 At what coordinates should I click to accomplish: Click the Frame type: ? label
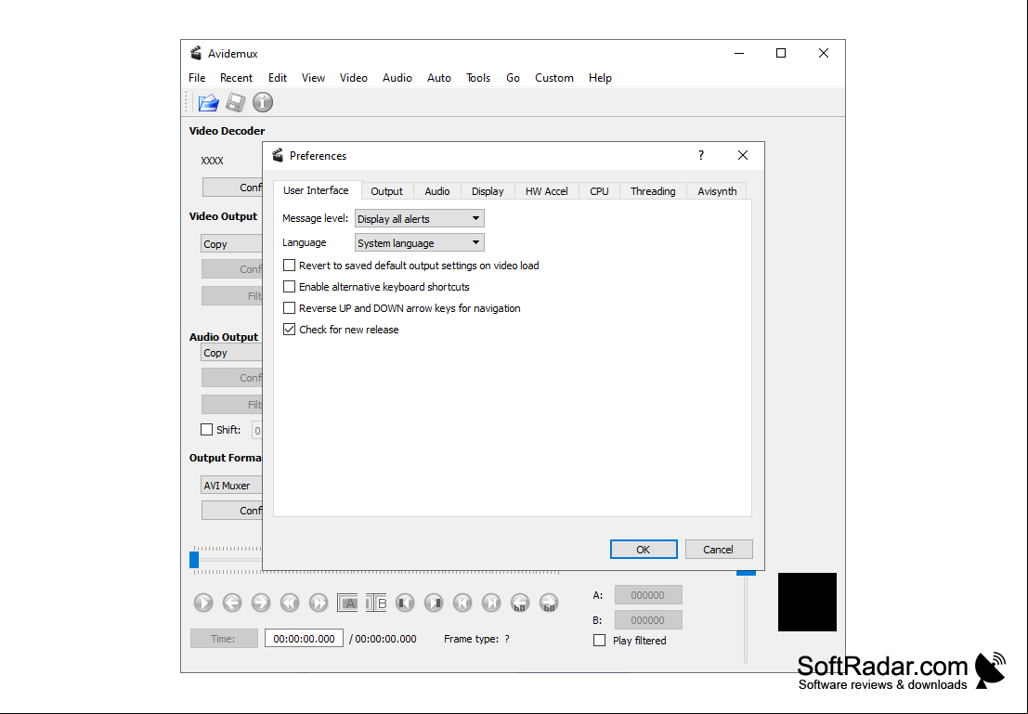coord(476,639)
